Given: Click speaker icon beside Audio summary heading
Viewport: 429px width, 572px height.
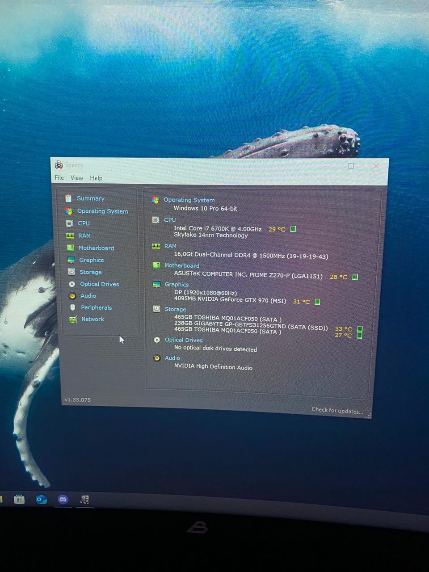Looking at the screenshot, I should tap(157, 358).
